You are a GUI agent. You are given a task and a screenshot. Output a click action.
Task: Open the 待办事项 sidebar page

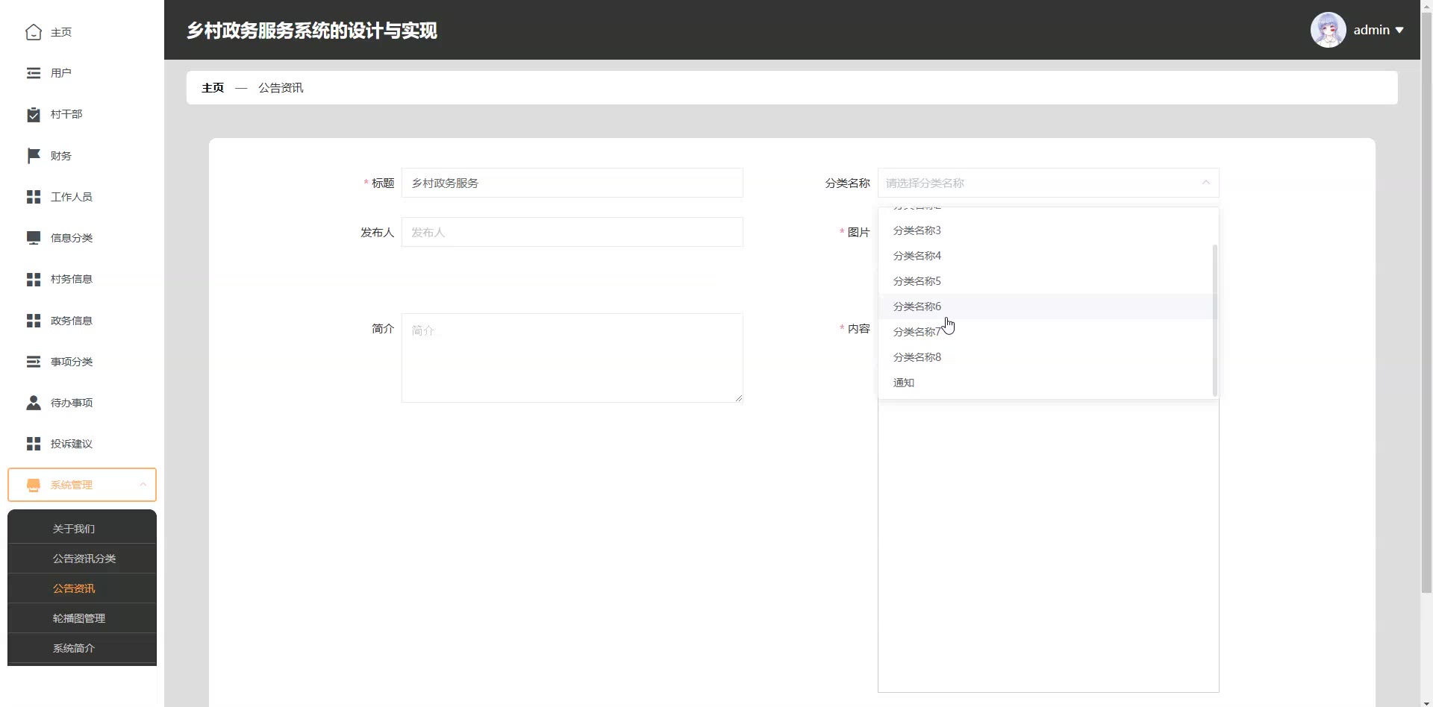(x=82, y=403)
